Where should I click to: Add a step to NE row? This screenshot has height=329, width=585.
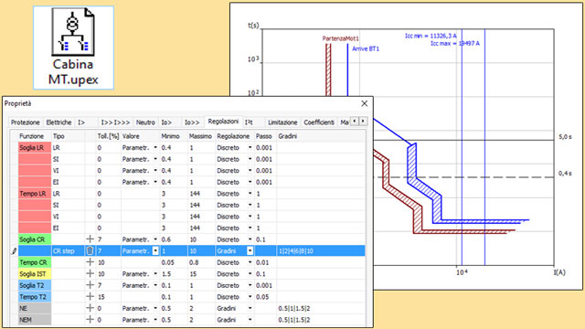click(90, 308)
